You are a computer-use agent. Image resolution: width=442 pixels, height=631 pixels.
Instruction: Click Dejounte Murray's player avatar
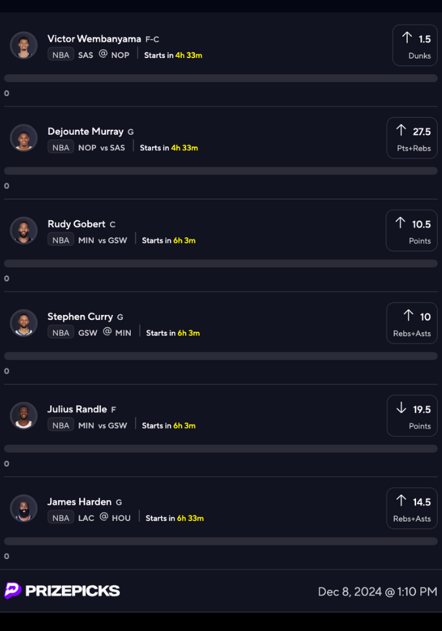tap(24, 138)
